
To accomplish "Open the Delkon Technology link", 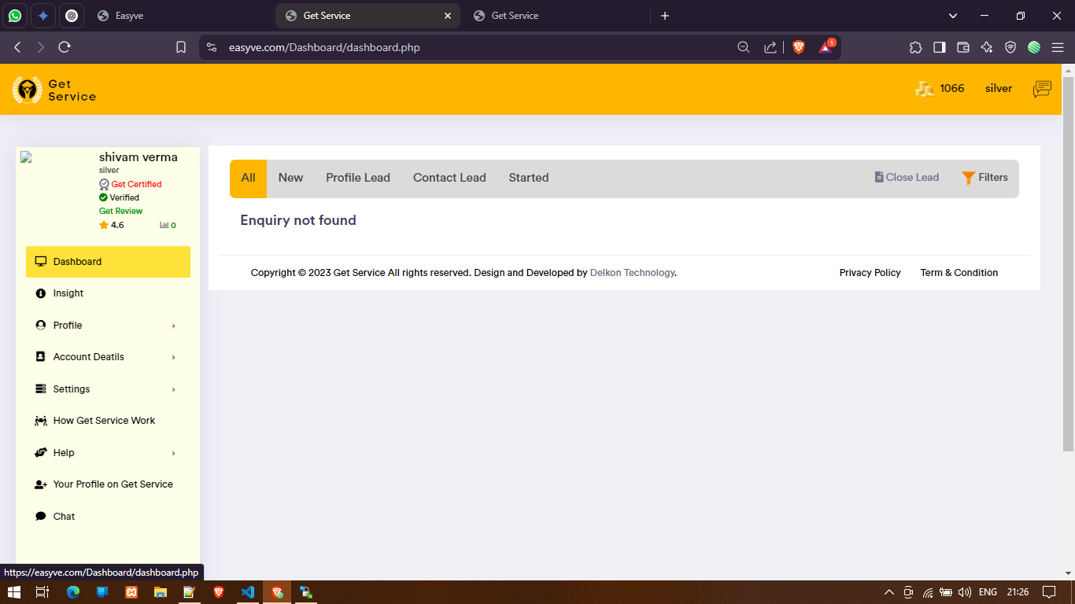I will click(x=632, y=273).
